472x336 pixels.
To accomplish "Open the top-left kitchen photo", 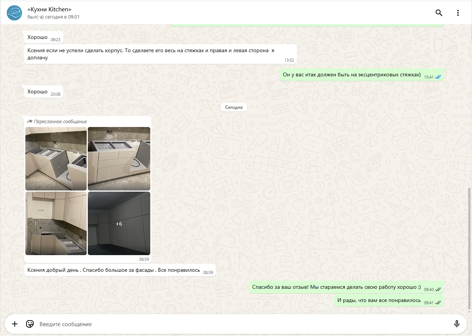I will click(56, 158).
